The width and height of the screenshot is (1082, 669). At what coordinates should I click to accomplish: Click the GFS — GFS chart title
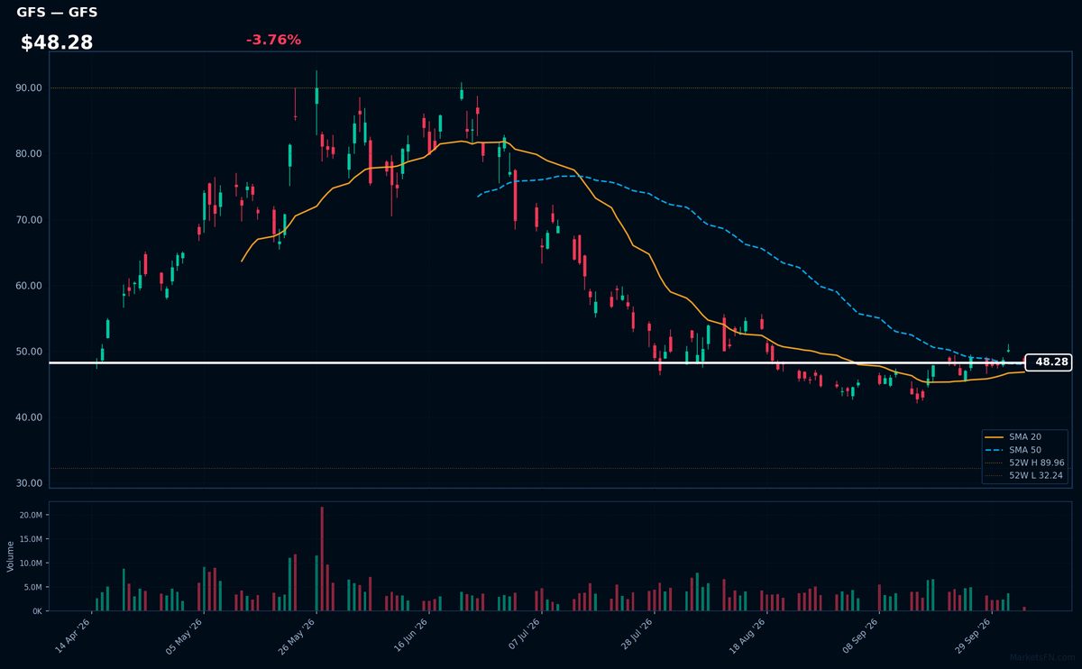coord(57,13)
